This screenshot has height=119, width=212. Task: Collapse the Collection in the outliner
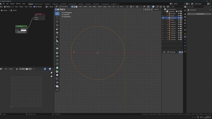tap(165, 12)
